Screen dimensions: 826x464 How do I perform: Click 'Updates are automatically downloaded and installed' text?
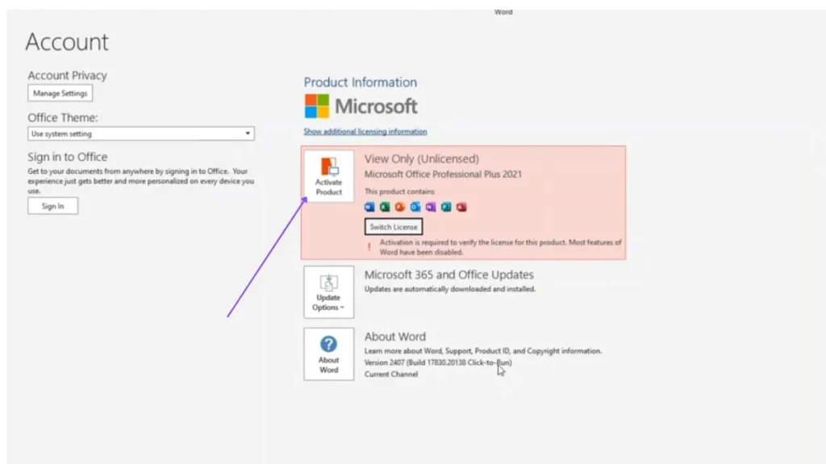pyautogui.click(x=450, y=289)
